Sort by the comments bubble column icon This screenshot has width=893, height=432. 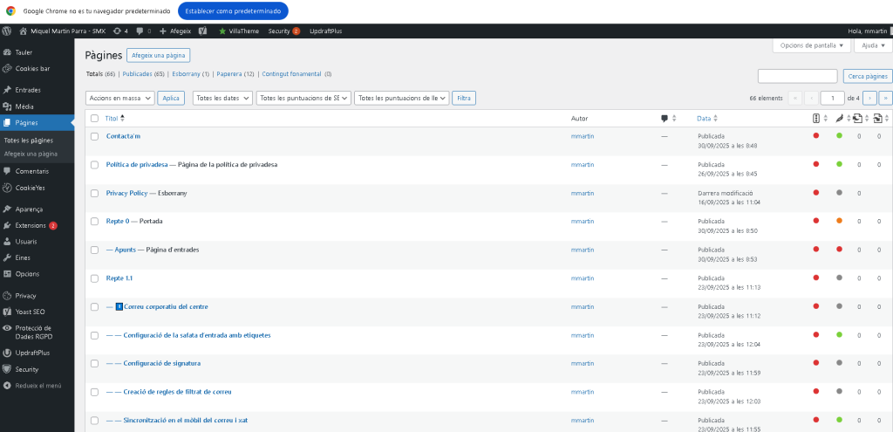click(x=665, y=118)
